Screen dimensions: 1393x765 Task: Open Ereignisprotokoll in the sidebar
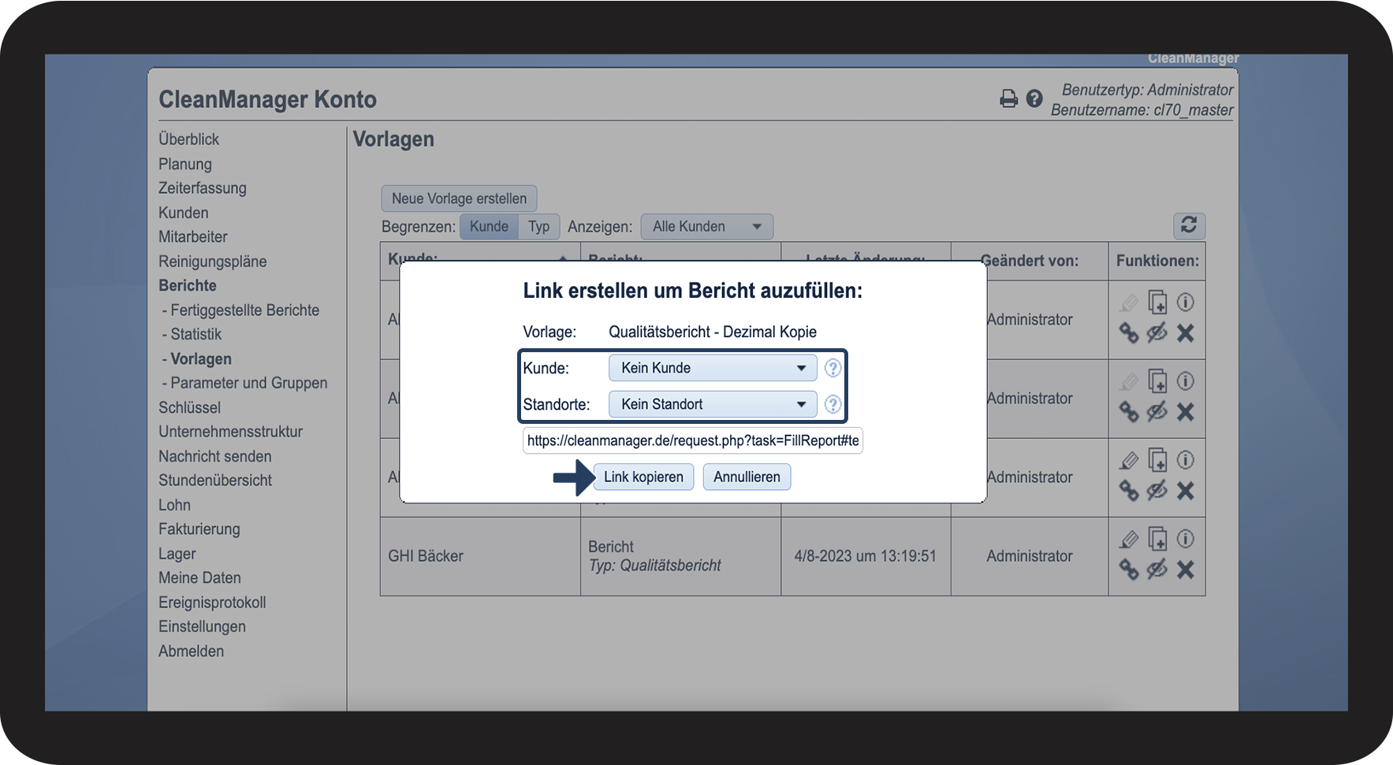tap(212, 603)
